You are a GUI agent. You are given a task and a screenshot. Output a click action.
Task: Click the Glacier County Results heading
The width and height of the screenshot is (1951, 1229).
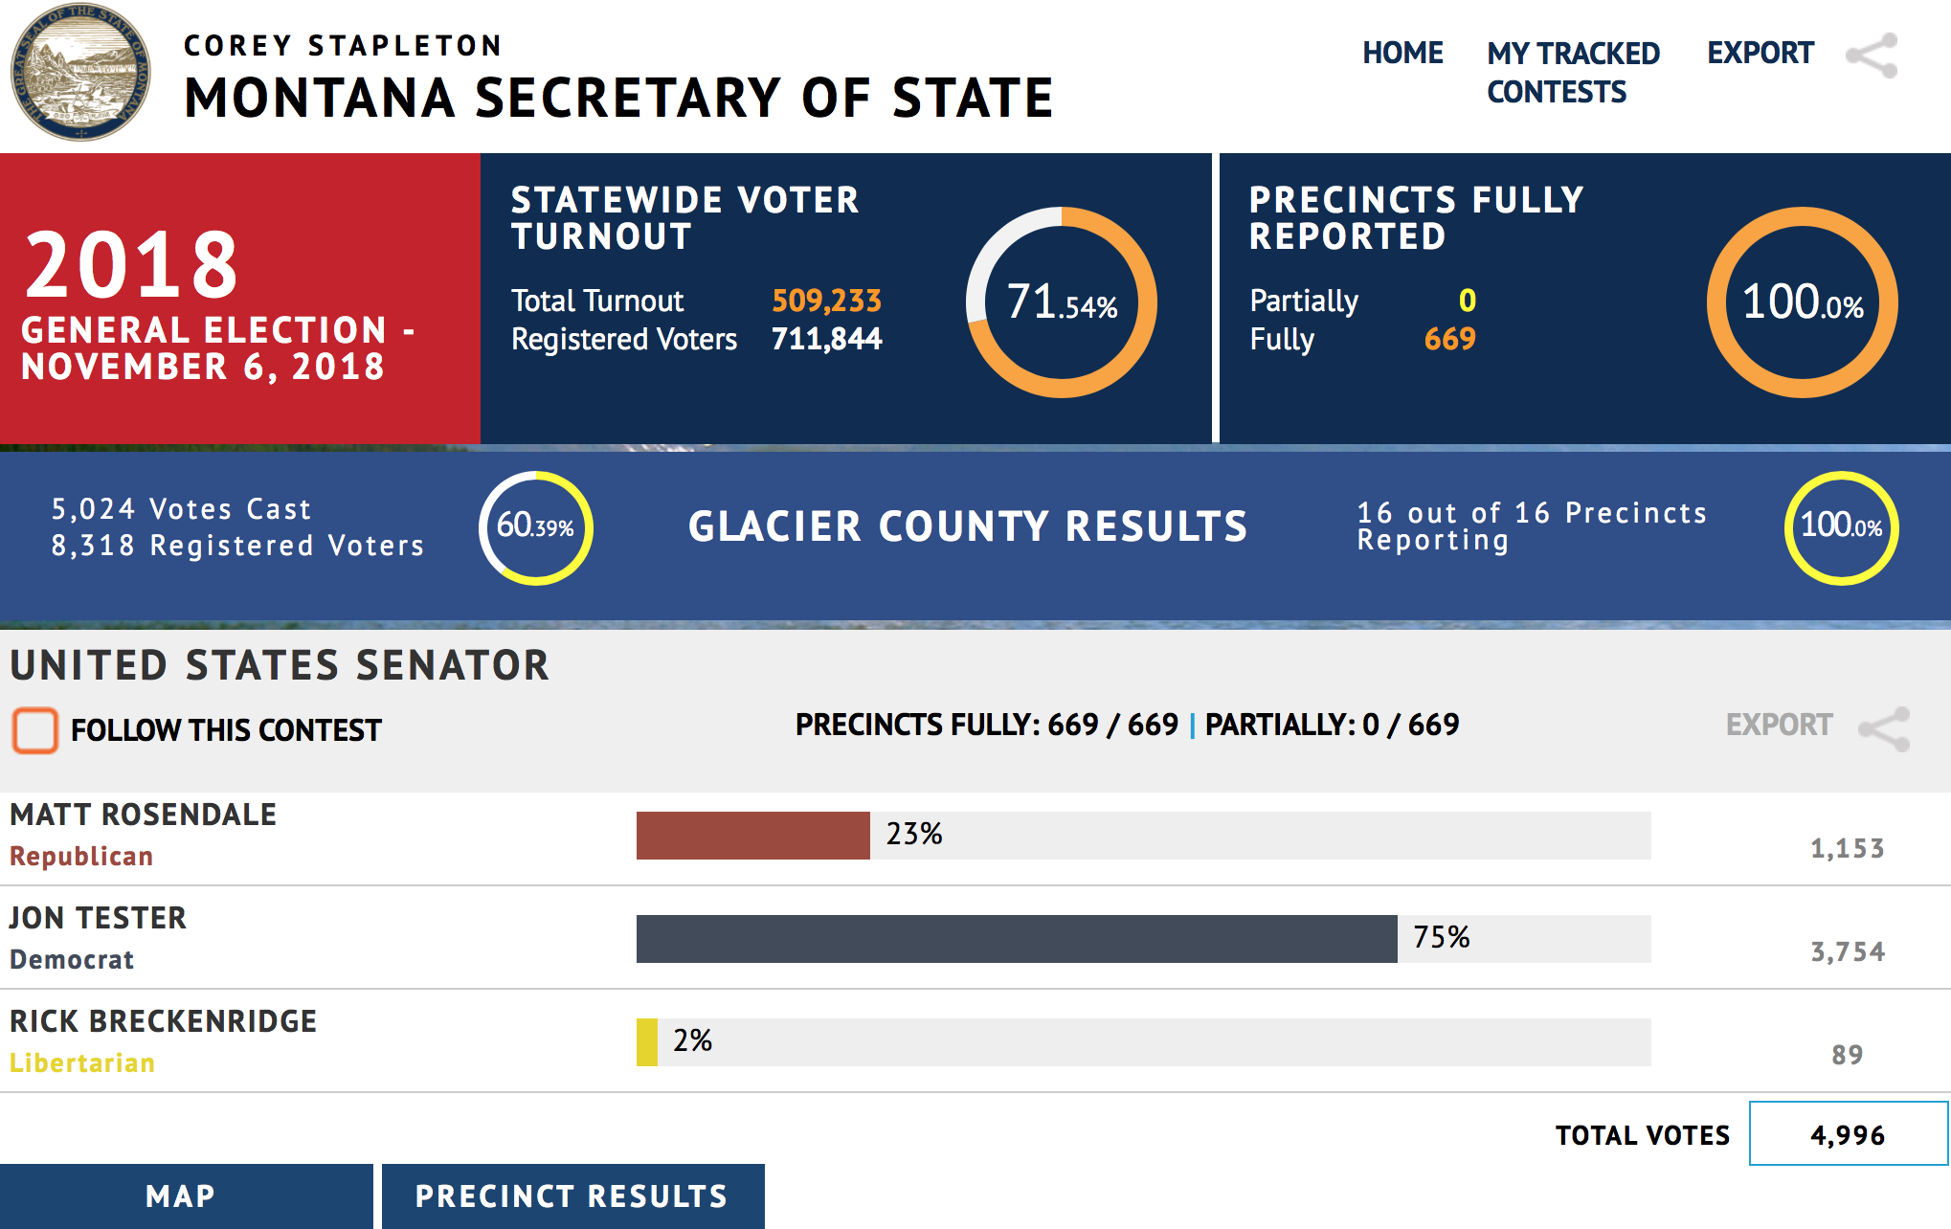pyautogui.click(x=968, y=526)
